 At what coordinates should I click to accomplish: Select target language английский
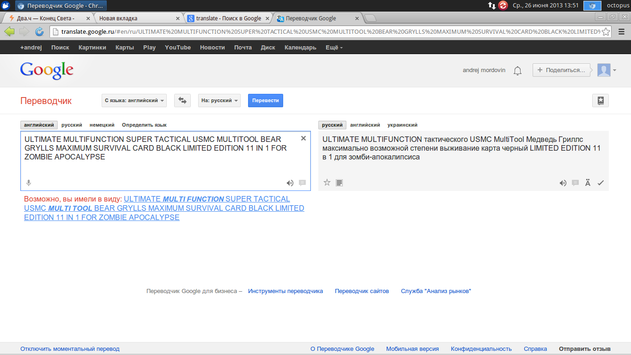[365, 125]
